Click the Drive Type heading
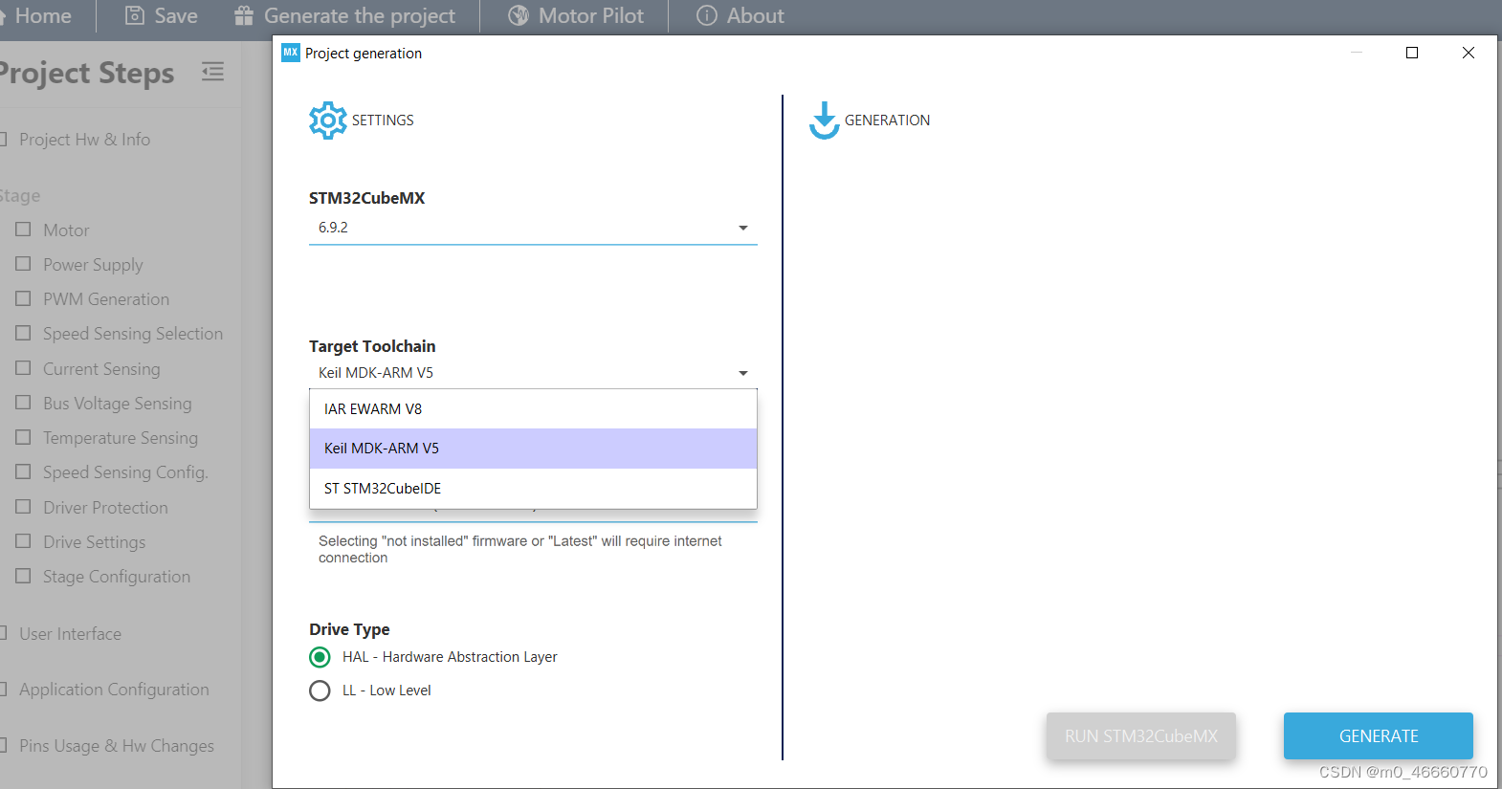 point(349,629)
